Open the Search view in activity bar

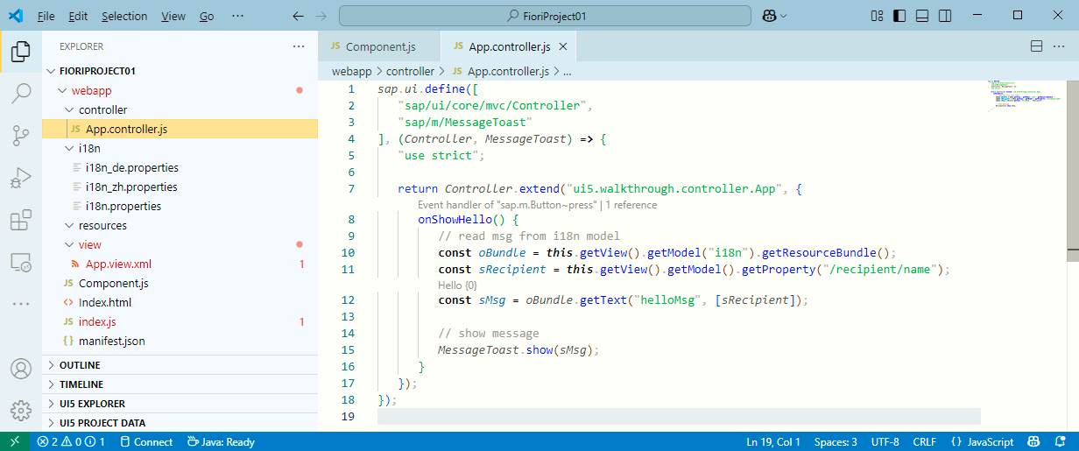tap(20, 93)
